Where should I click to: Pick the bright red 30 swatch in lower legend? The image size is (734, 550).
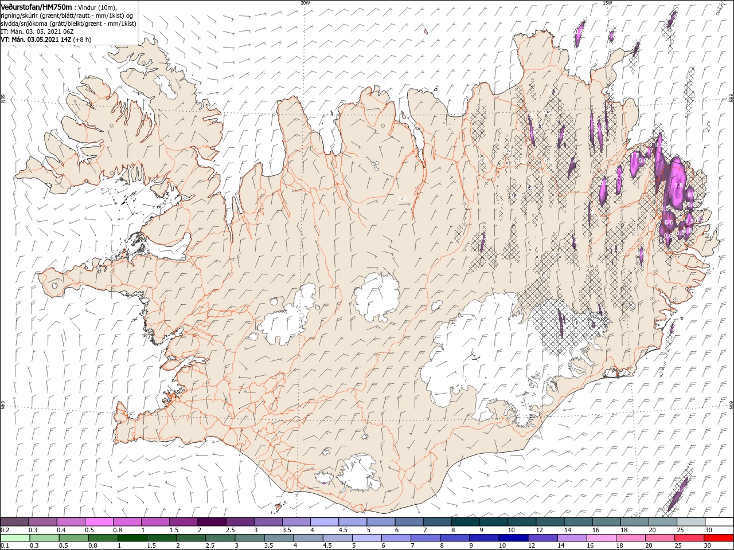tap(719, 538)
